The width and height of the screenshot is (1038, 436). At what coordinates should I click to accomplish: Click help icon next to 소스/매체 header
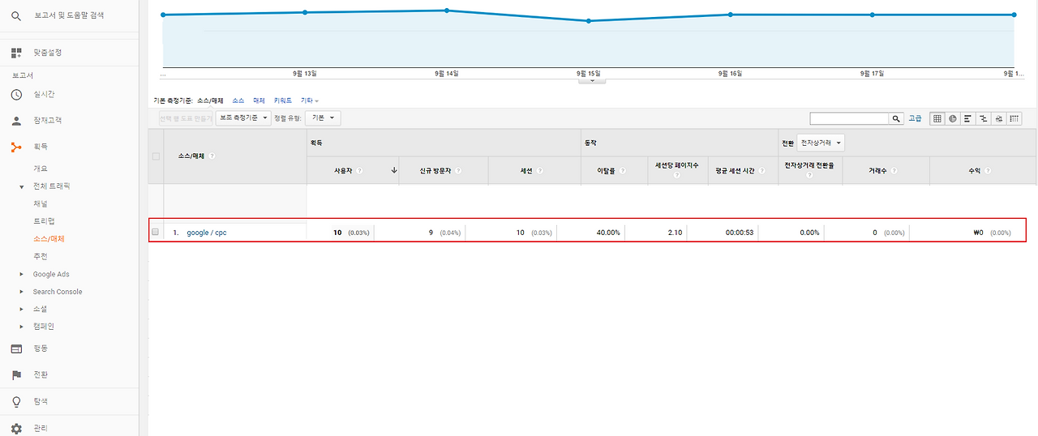(x=212, y=156)
